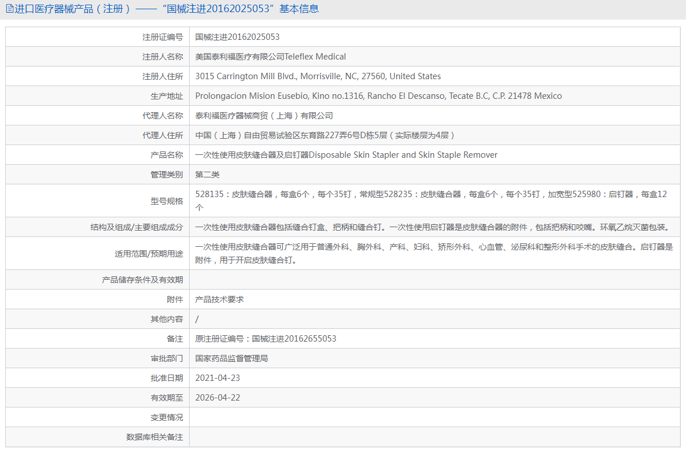Select the 代理人名称 label
The image size is (686, 452).
coord(163,116)
